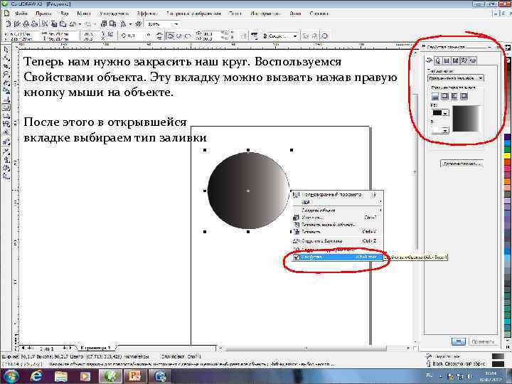Open the Эффекты menu
Screen dimensions: 512x384
pos(147,14)
